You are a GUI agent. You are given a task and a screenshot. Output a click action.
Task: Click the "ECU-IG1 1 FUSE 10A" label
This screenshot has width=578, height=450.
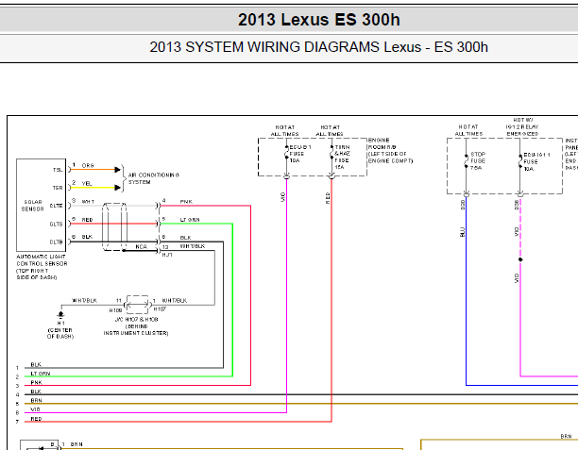536,161
